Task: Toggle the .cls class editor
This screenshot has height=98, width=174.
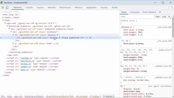Action: pos(164,17)
